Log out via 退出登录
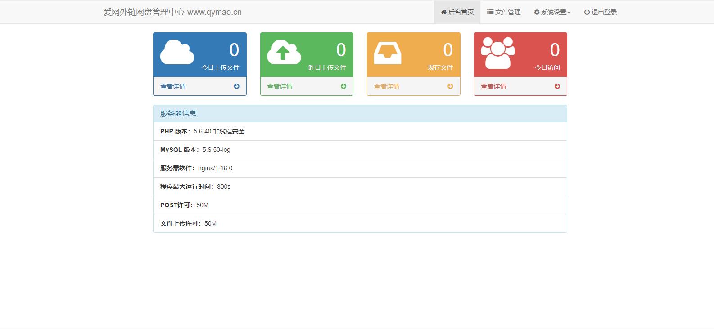 click(601, 12)
